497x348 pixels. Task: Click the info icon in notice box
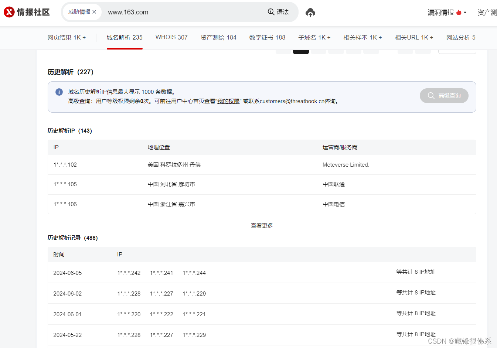[x=59, y=92]
